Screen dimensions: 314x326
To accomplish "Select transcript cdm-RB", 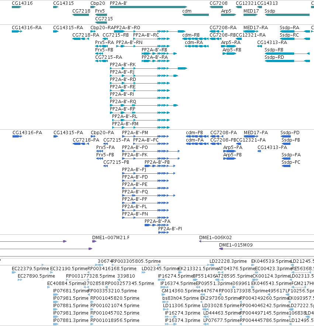I will [x=191, y=35].
